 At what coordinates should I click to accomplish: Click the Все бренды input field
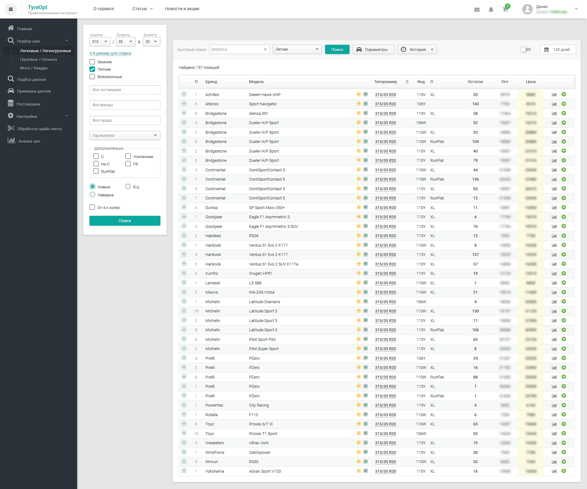tap(125, 105)
